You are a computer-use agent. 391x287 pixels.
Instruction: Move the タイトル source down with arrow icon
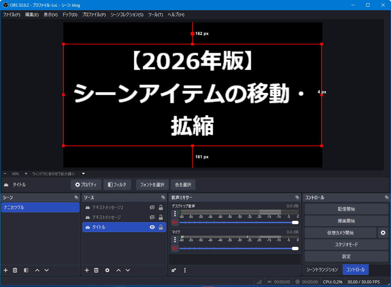[x=128, y=270]
